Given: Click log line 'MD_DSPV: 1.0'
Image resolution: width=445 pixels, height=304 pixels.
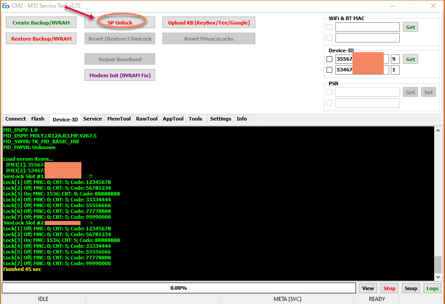Looking at the screenshot, I should coord(21,130).
